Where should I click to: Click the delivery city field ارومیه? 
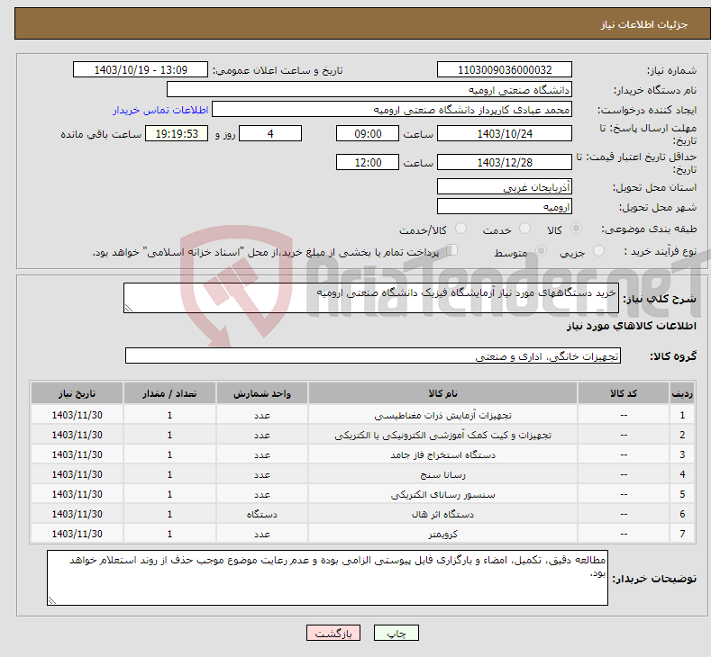click(505, 206)
